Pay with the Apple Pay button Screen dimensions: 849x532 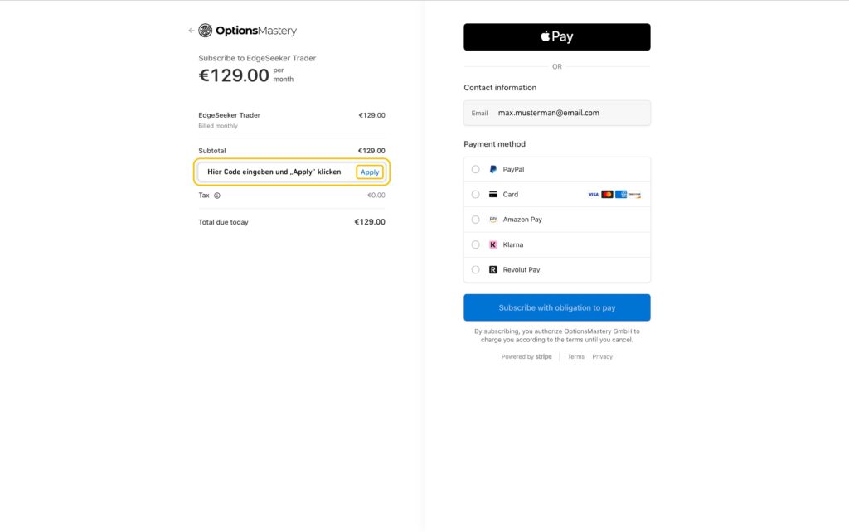pyautogui.click(x=556, y=36)
